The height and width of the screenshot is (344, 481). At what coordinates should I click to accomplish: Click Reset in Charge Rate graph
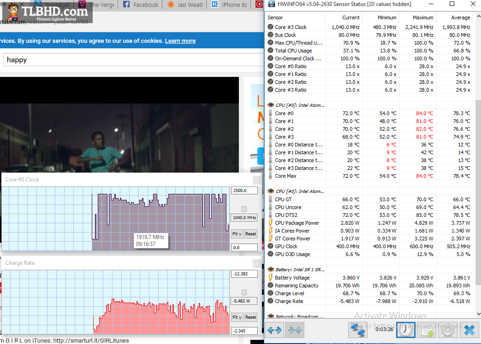(250, 317)
